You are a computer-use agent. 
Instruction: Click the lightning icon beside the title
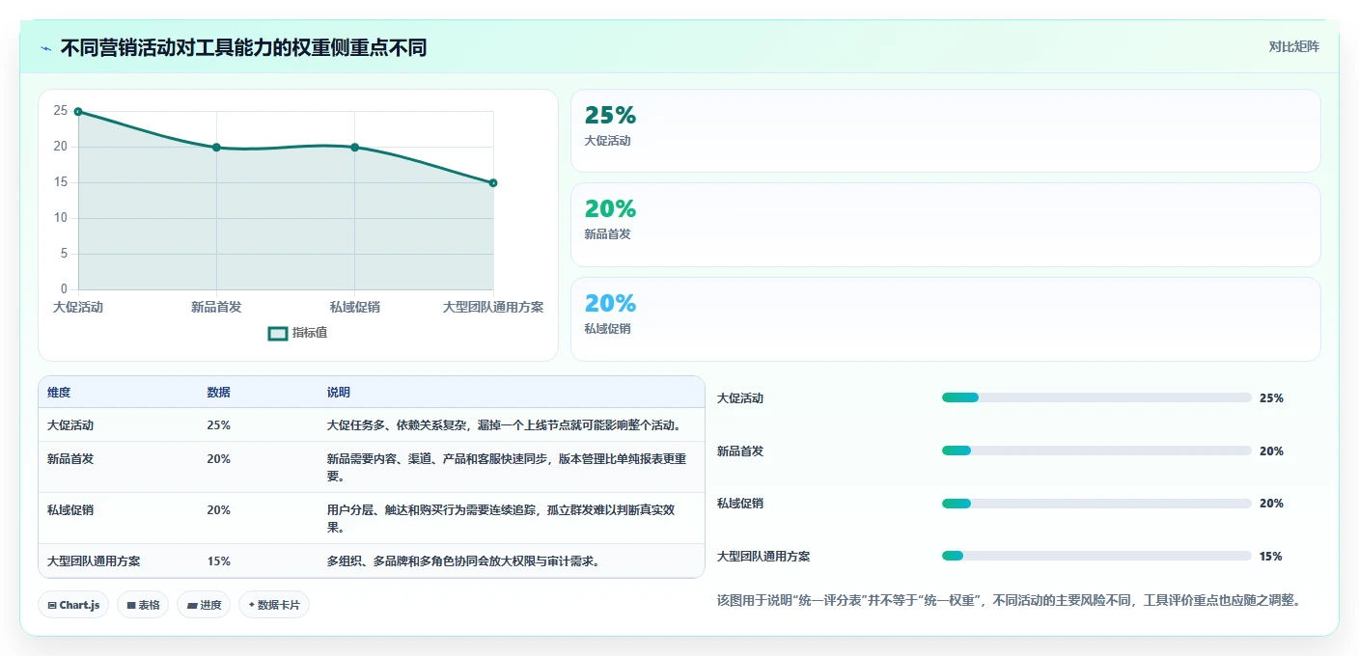(x=46, y=48)
